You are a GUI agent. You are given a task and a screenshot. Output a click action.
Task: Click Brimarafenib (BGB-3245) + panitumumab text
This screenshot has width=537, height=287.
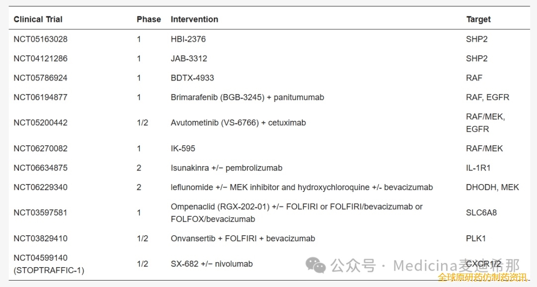(x=247, y=97)
